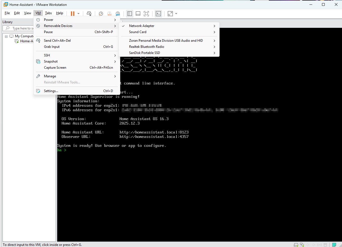Click the network adapter status bar icon
This screenshot has width=342, height=247.
302,245
